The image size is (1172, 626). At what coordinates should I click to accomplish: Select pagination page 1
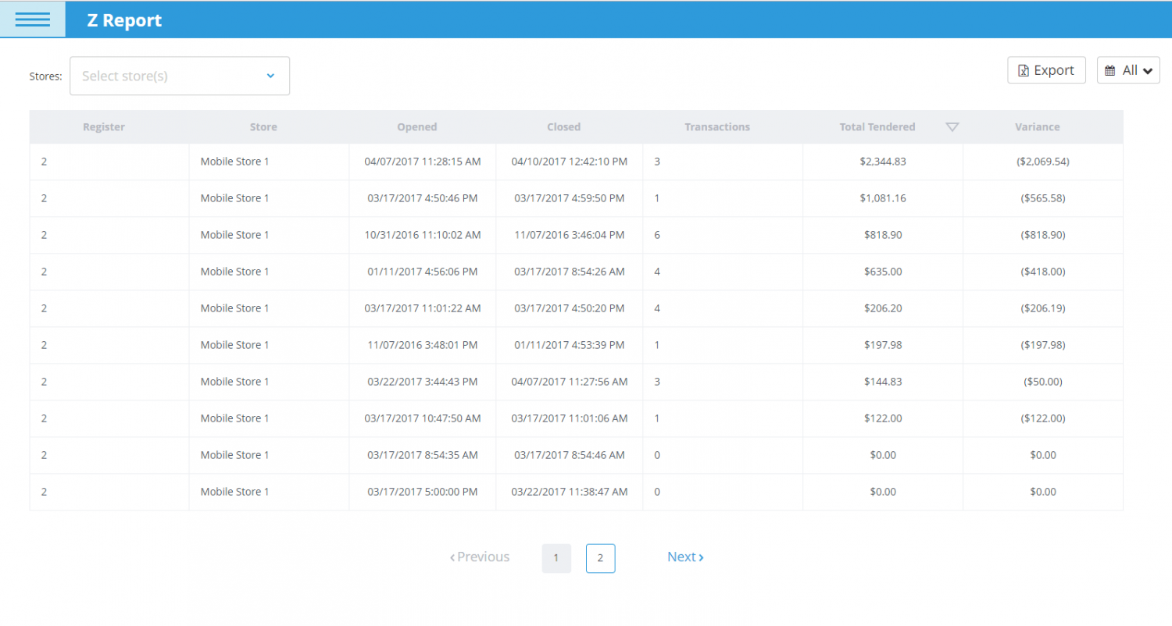pos(556,558)
